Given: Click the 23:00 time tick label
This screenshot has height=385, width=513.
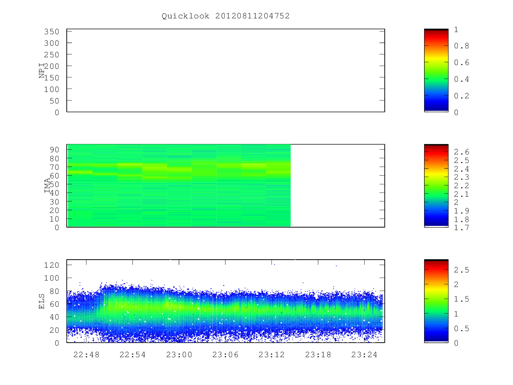Looking at the screenshot, I should pyautogui.click(x=179, y=354).
